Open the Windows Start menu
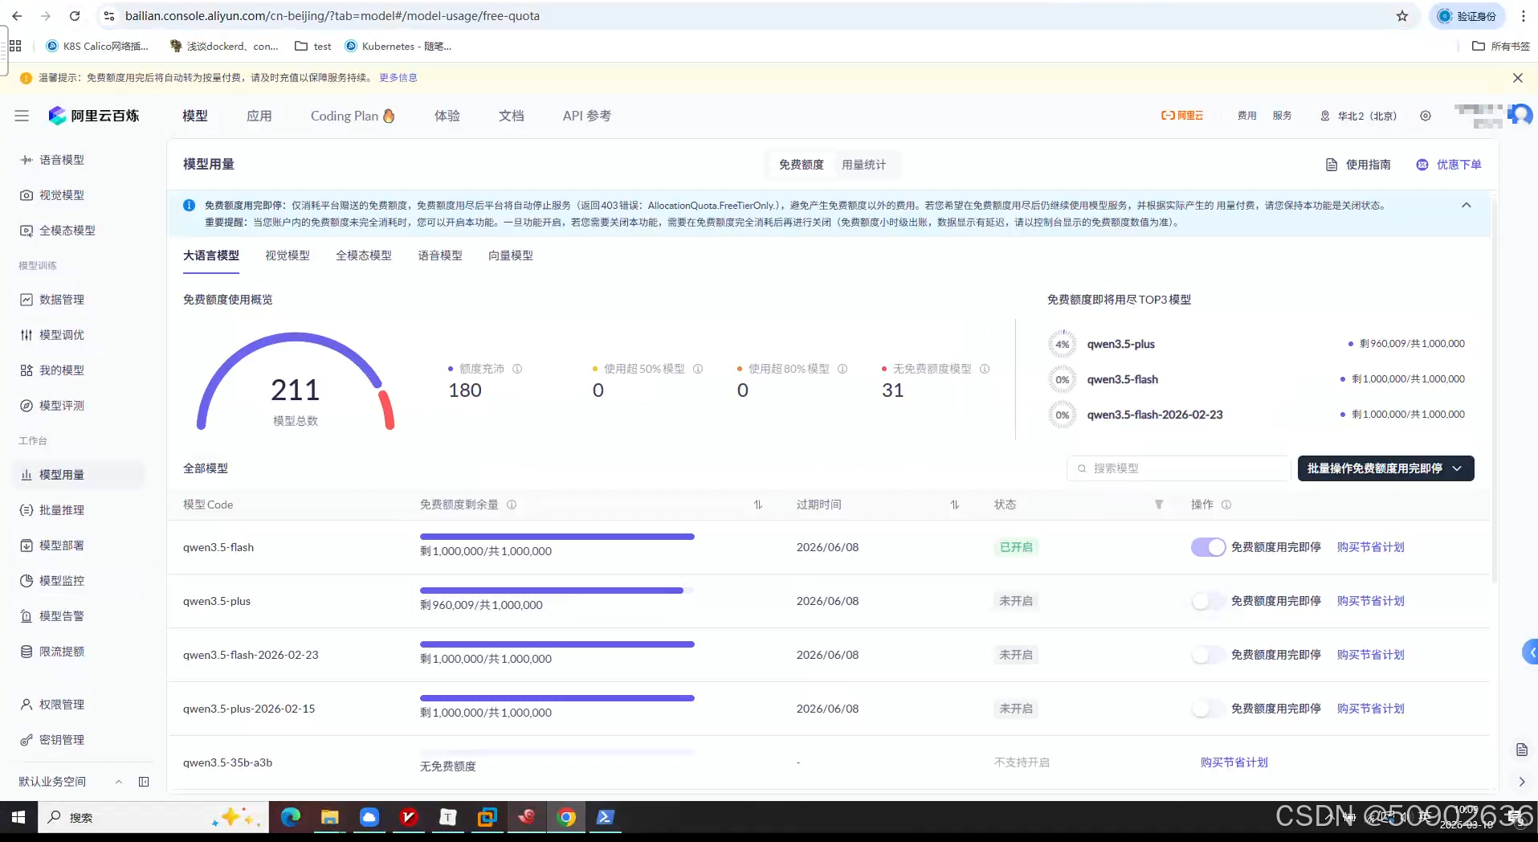This screenshot has width=1538, height=842. coord(18,818)
